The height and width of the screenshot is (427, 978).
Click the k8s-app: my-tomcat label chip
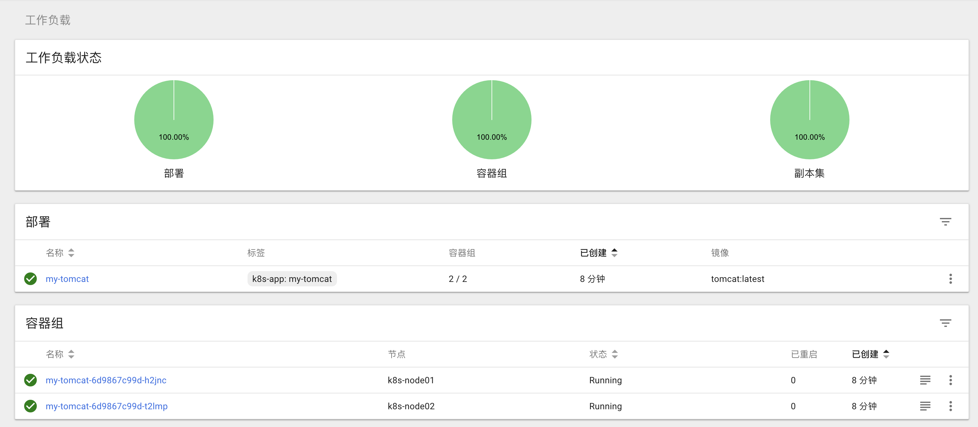[292, 279]
